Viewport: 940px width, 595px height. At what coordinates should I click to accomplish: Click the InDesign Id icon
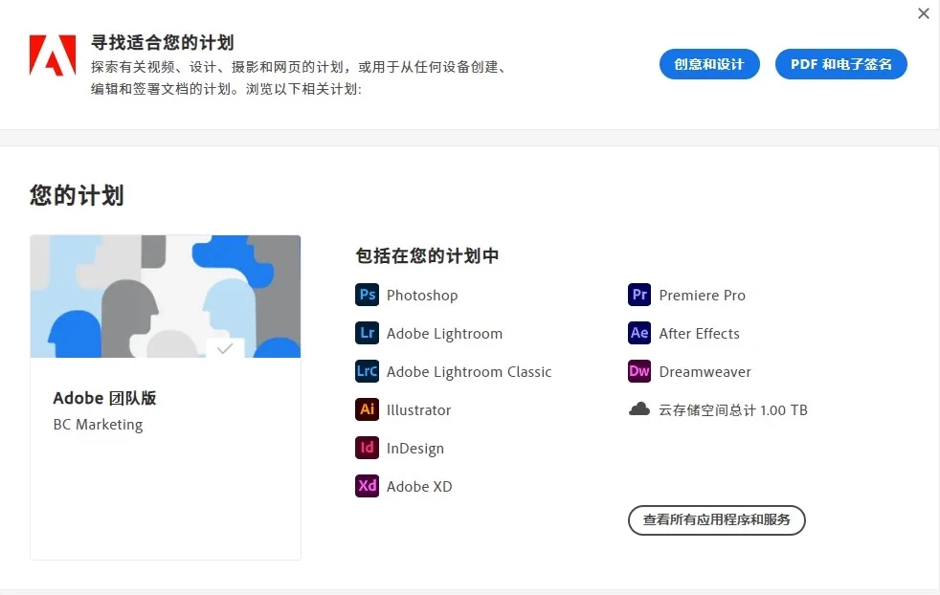click(367, 449)
